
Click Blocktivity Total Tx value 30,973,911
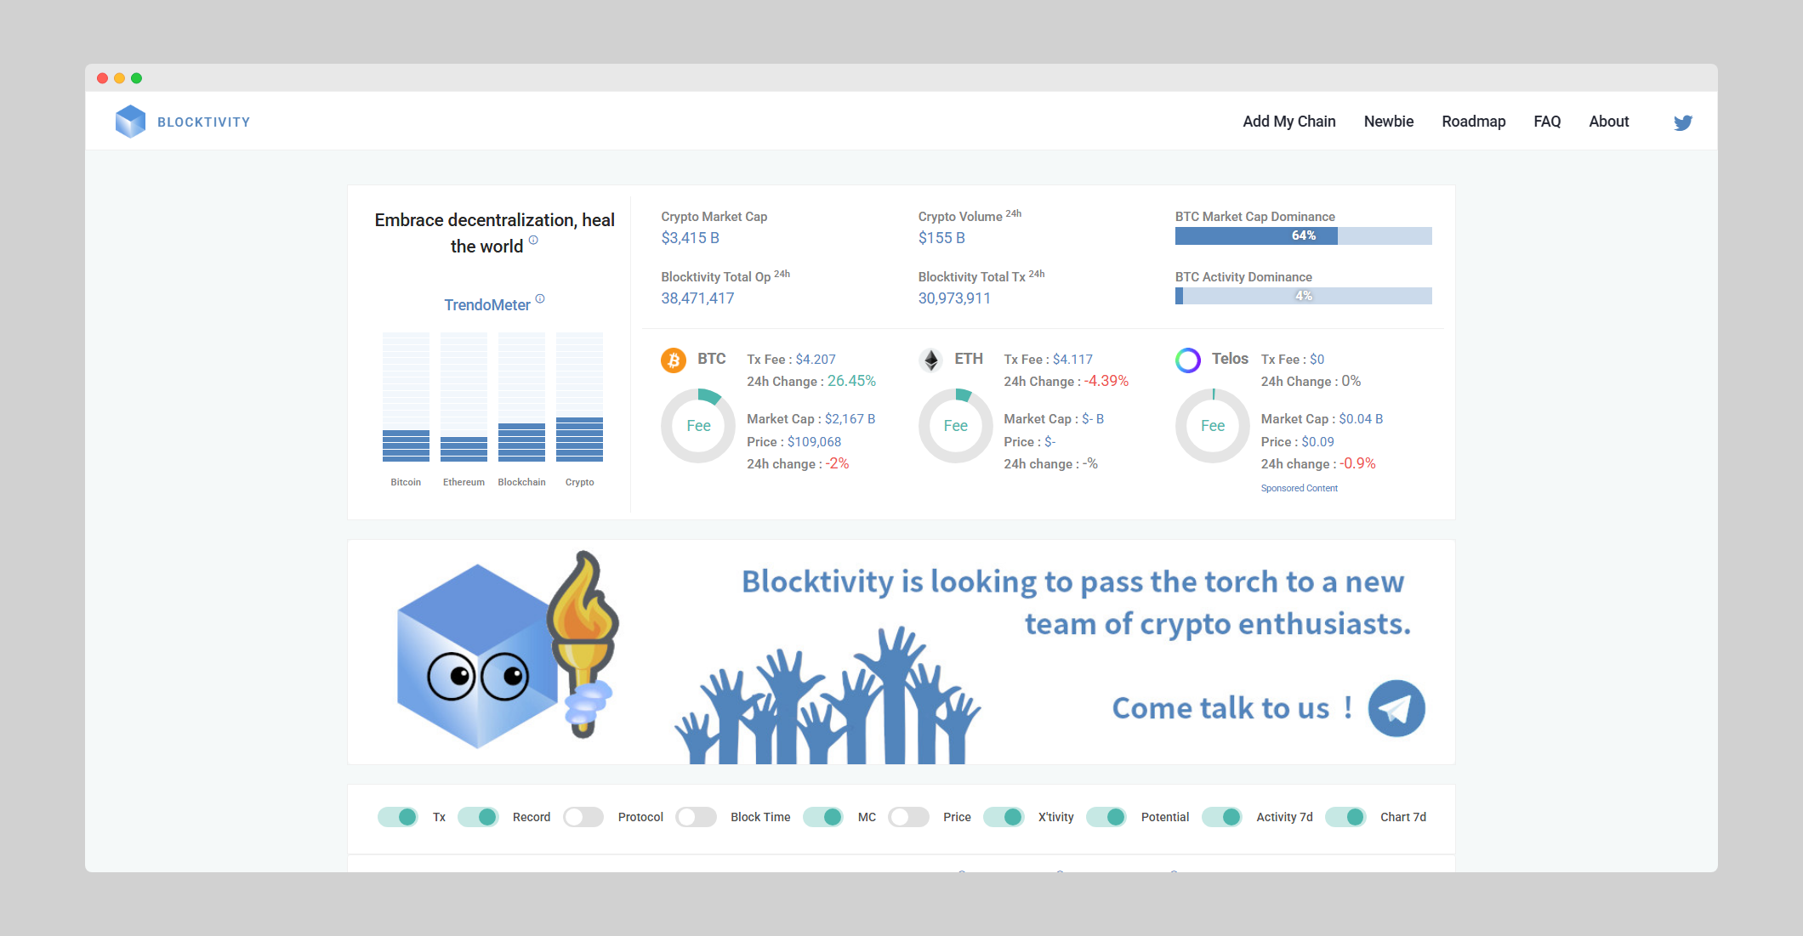(954, 298)
